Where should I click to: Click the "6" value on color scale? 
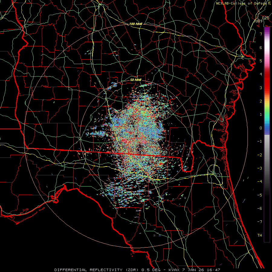coord(261,47)
